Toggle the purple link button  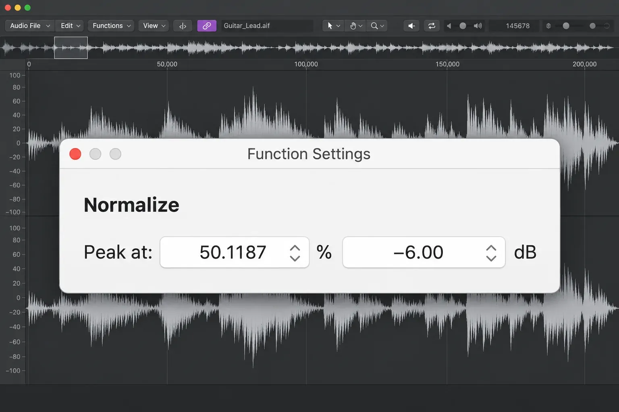[207, 26]
